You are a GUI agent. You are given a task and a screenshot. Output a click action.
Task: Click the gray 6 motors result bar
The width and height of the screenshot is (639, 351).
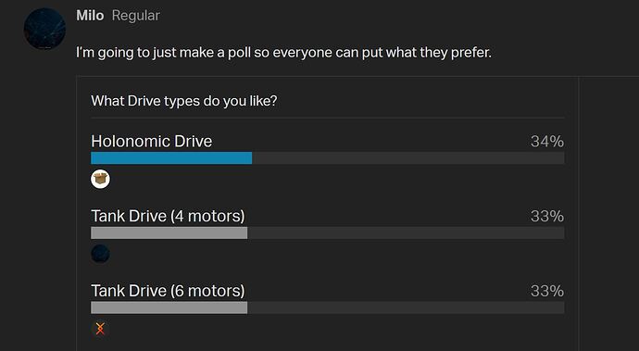pyautogui.click(x=169, y=307)
